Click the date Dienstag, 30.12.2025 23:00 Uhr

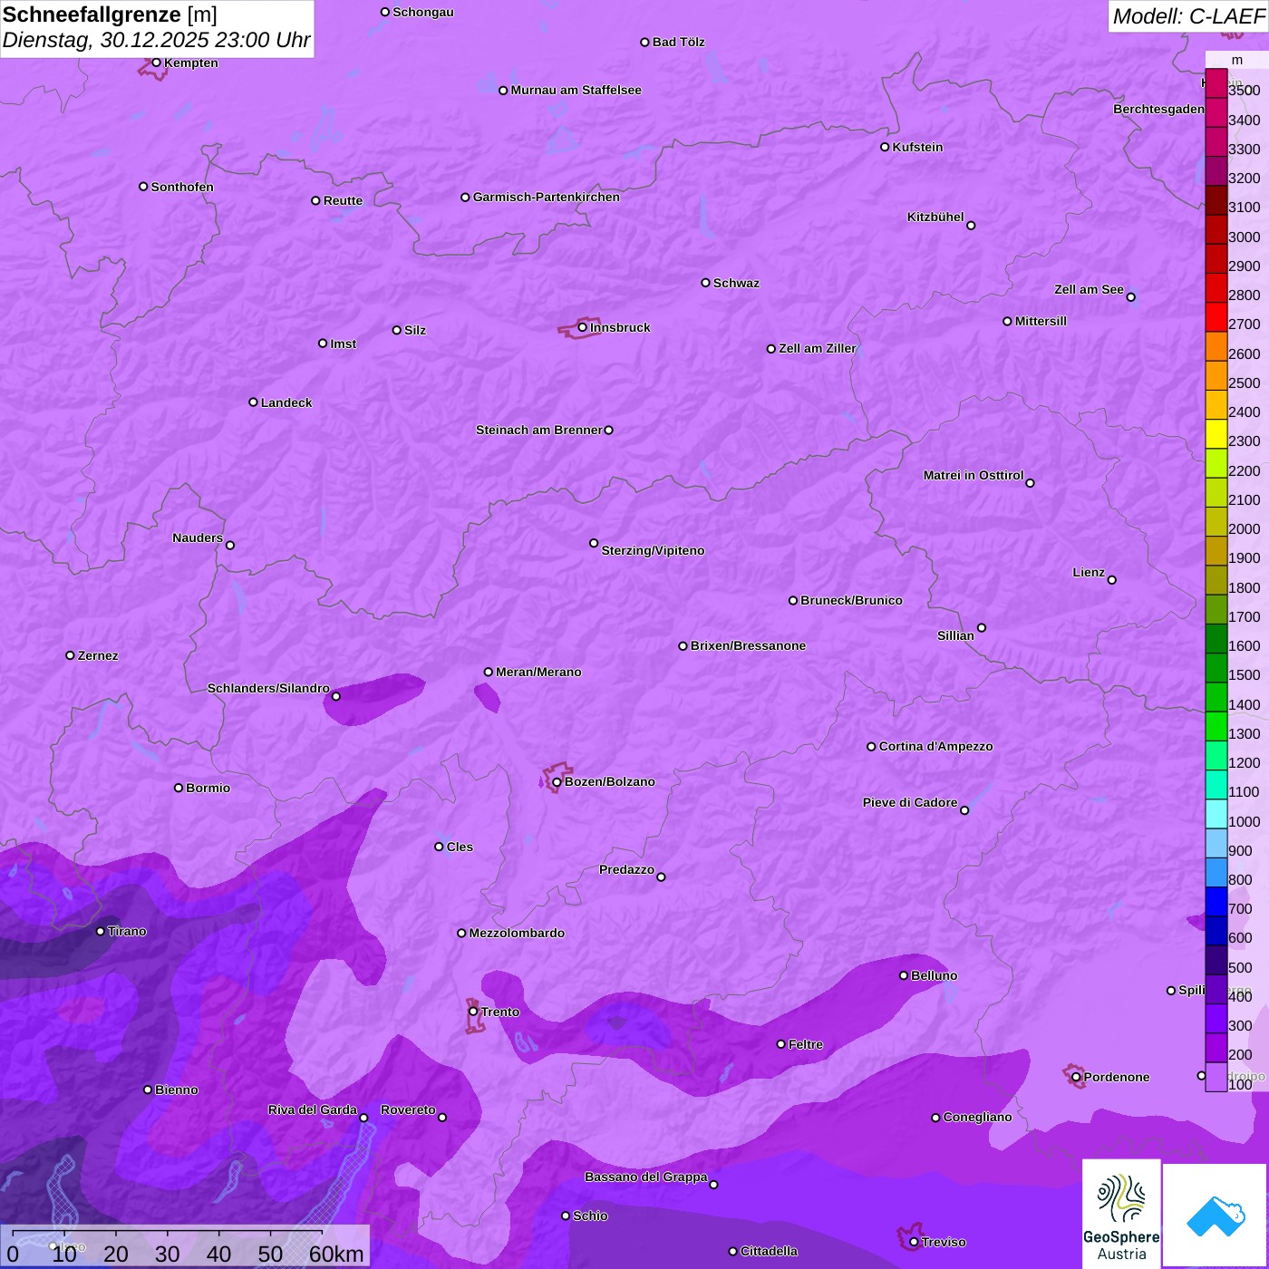pos(156,41)
